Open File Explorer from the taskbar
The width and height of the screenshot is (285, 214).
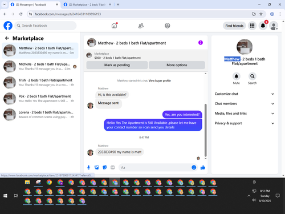[x=27, y=182]
